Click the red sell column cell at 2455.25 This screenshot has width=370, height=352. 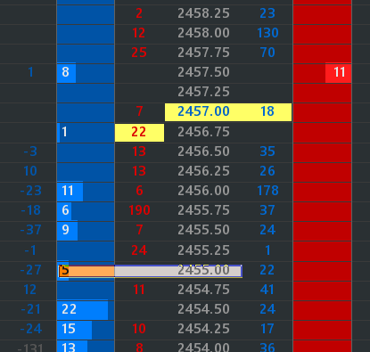323,251
